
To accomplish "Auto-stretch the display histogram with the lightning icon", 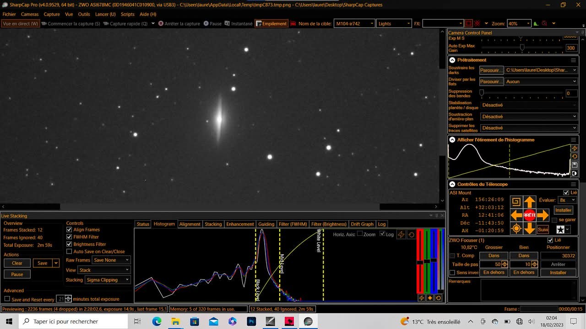I will pos(575,148).
